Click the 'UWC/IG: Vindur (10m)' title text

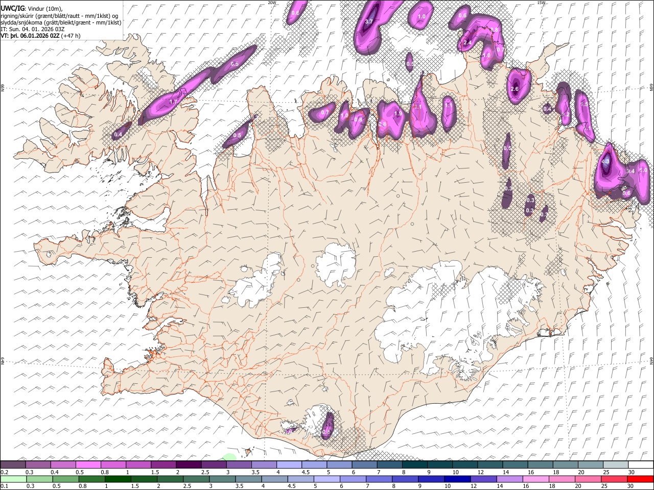31,9
